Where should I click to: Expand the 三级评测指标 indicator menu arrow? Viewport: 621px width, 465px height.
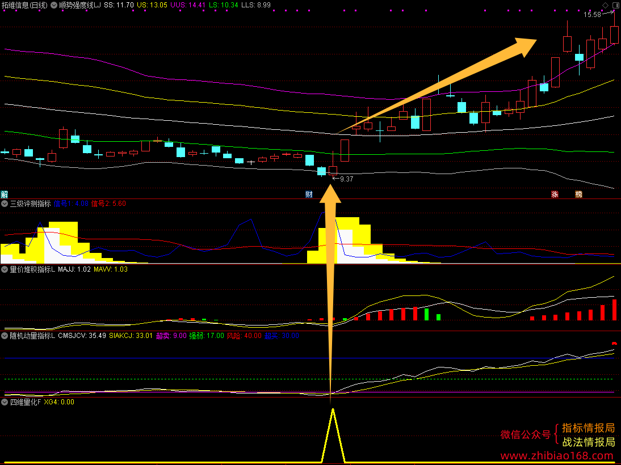[x=5, y=204]
